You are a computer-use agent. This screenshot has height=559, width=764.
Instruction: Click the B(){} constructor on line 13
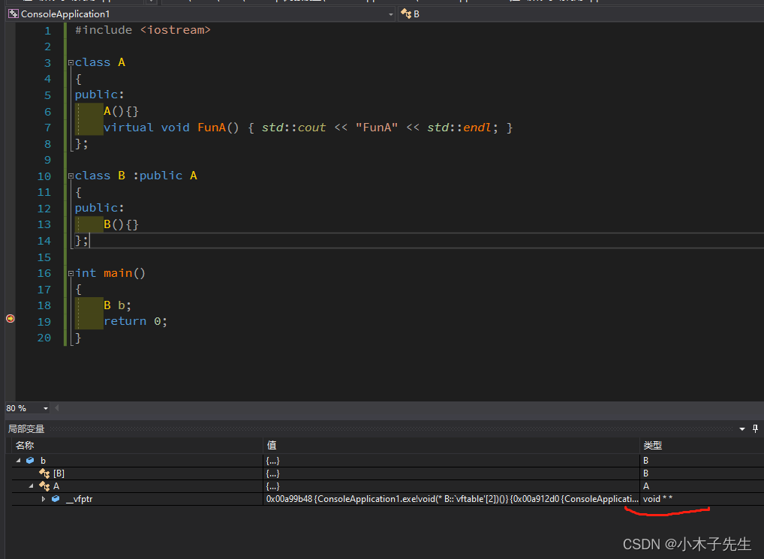click(122, 224)
